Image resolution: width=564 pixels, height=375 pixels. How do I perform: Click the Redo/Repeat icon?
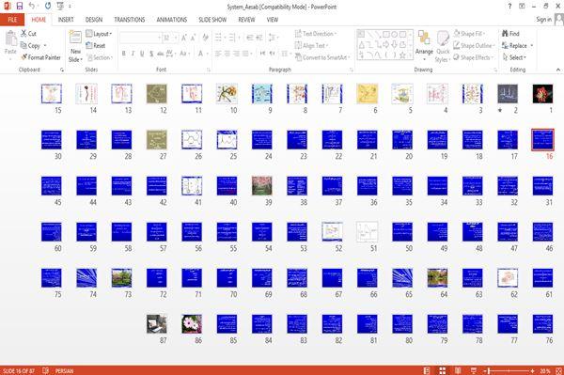tap(48, 7)
